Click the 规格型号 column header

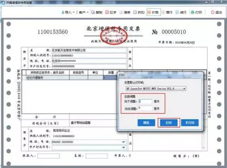[x=79, y=72]
